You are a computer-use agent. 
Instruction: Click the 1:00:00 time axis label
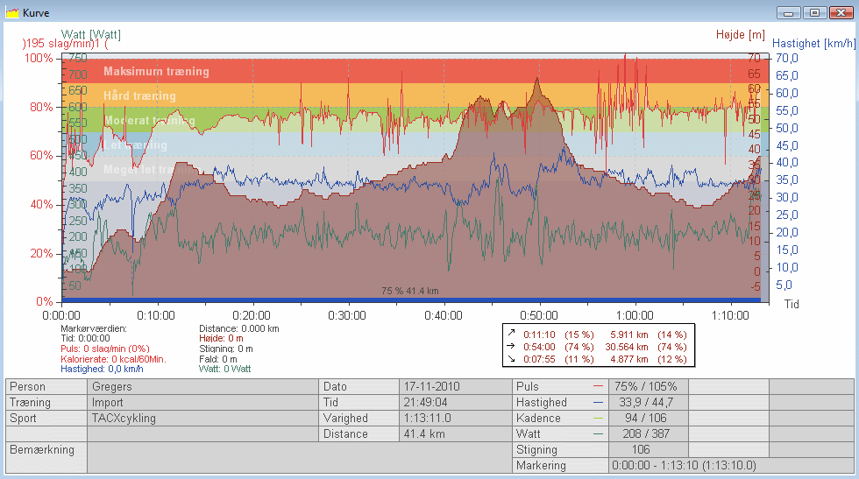[635, 315]
